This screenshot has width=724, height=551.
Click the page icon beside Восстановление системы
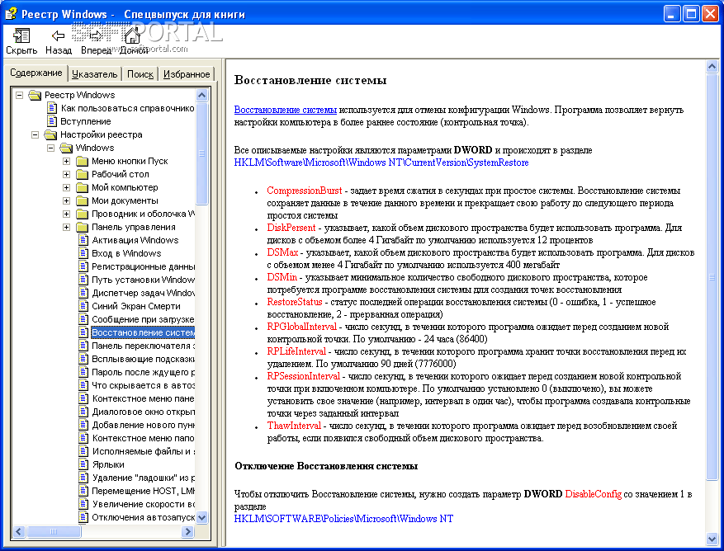(x=83, y=332)
